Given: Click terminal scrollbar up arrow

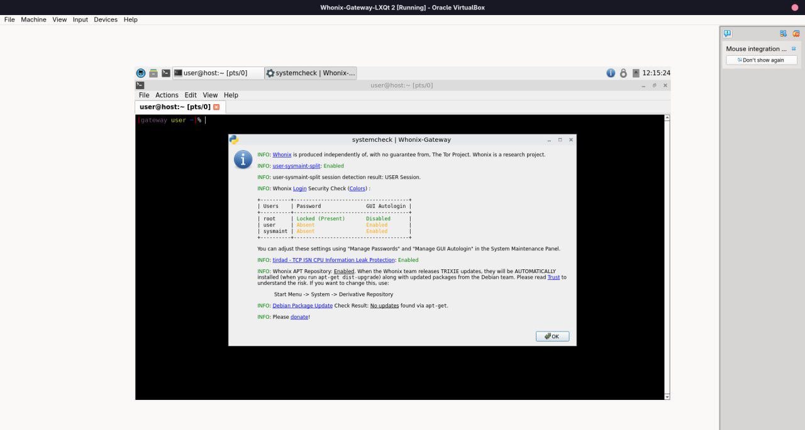Looking at the screenshot, I should (667, 117).
